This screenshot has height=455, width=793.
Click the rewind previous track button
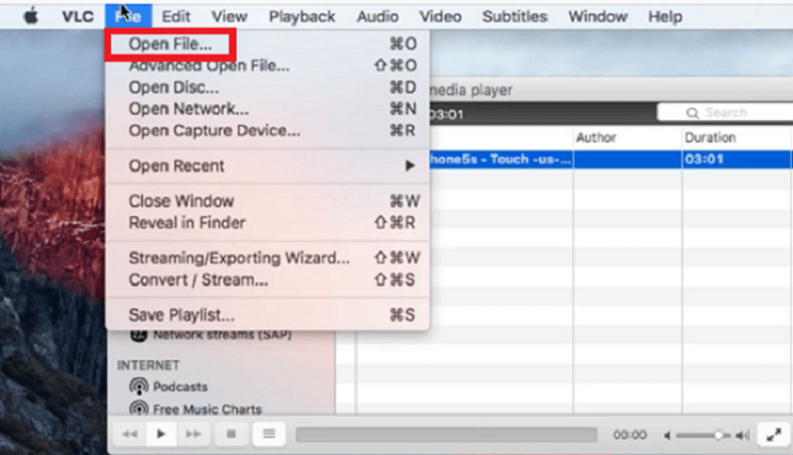click(x=129, y=434)
